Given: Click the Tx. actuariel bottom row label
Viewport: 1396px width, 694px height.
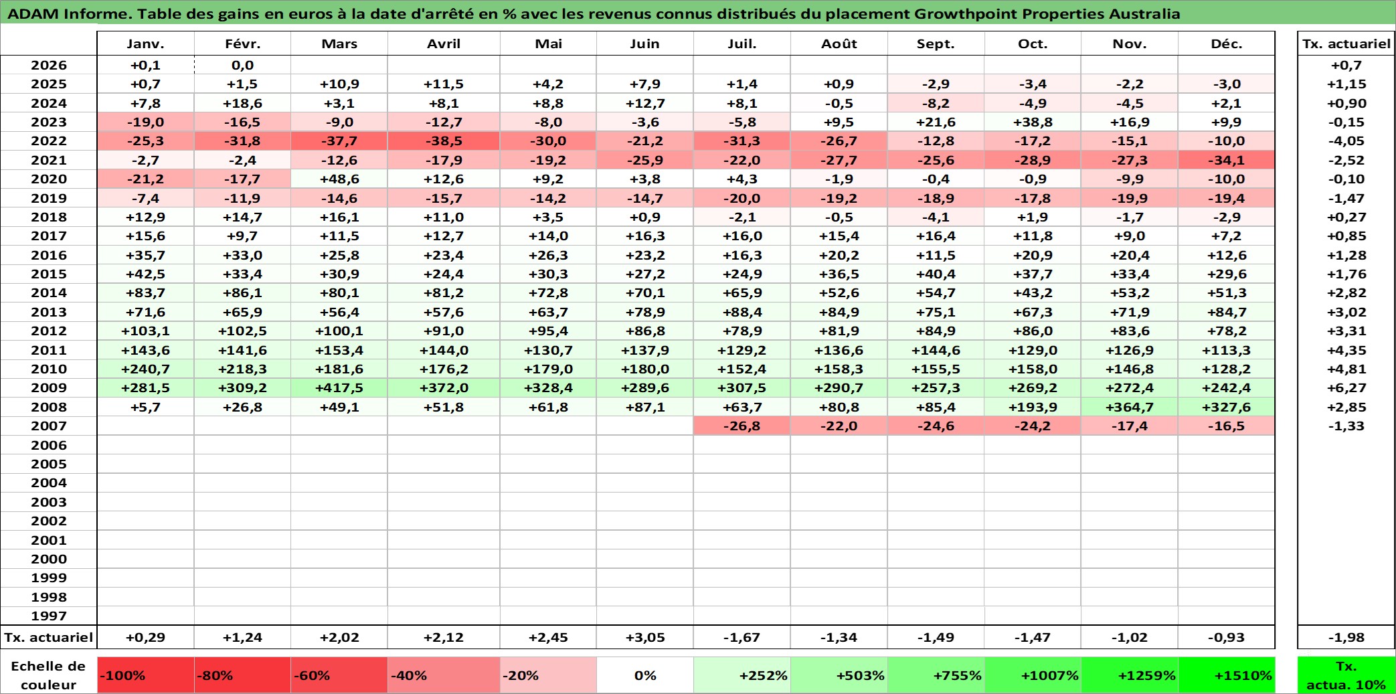Looking at the screenshot, I should pos(49,637).
